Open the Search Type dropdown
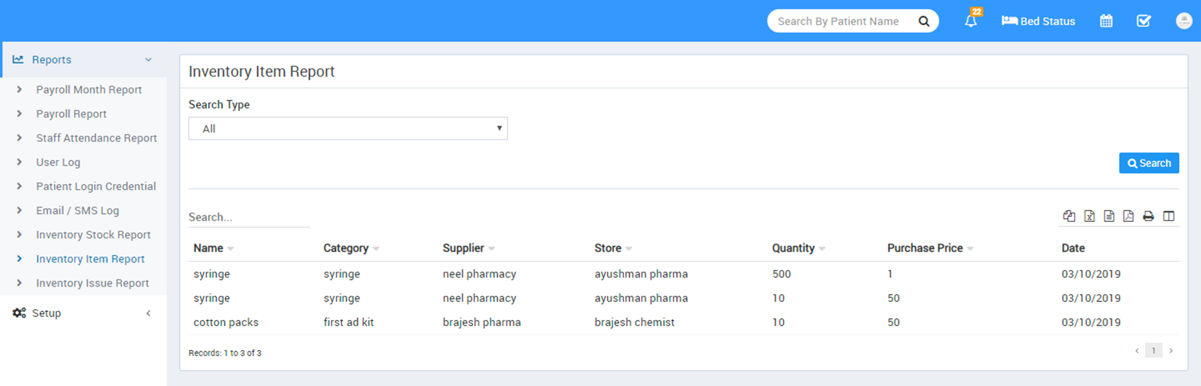Image resolution: width=1201 pixels, height=386 pixels. click(x=348, y=129)
